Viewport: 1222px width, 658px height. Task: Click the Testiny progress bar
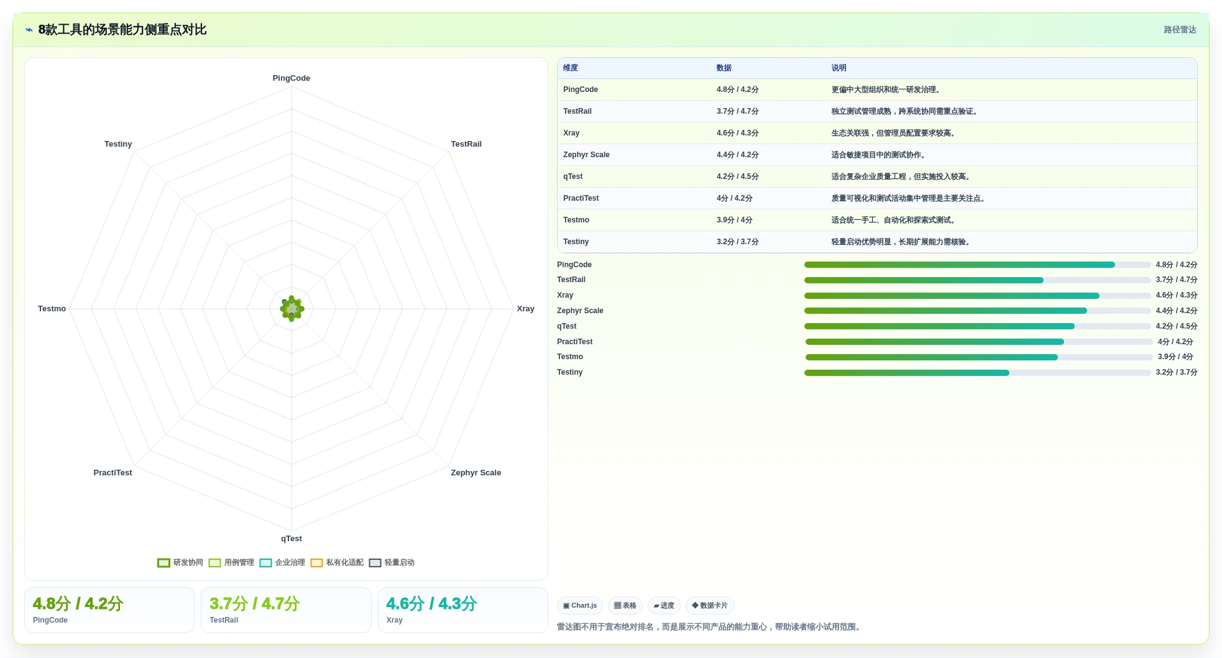click(x=977, y=373)
